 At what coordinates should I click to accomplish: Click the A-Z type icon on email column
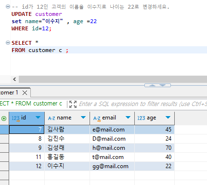(x=97, y=119)
